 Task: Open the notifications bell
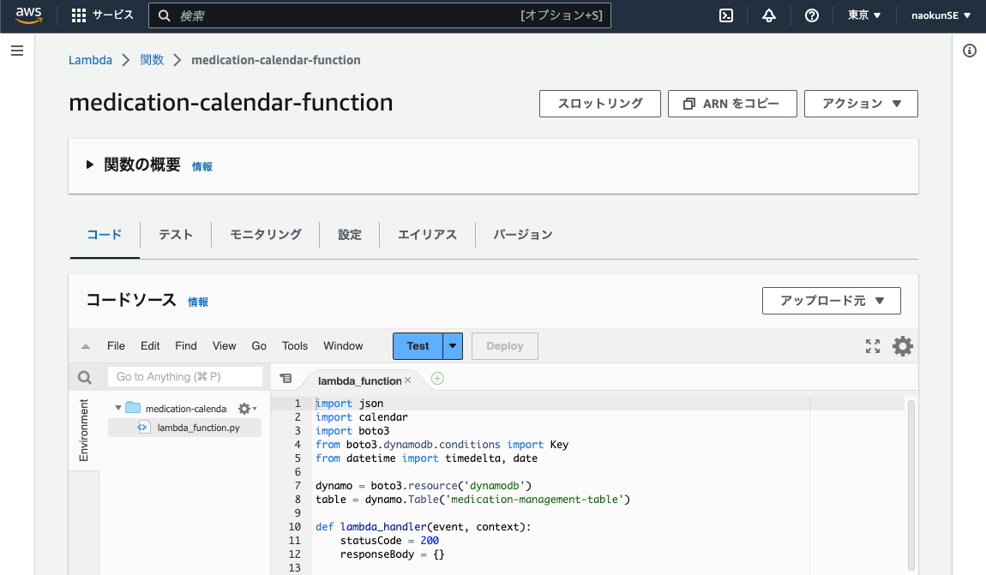pos(769,15)
